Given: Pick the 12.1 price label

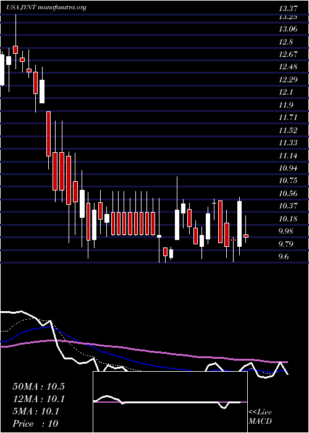Looking at the screenshot, I should pos(286,92).
